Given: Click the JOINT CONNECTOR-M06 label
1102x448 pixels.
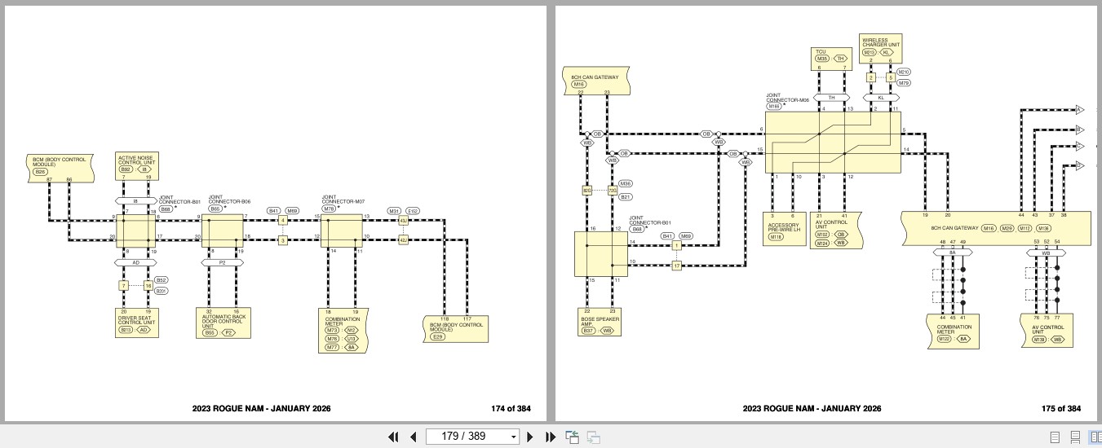Looking at the screenshot, I should [787, 98].
